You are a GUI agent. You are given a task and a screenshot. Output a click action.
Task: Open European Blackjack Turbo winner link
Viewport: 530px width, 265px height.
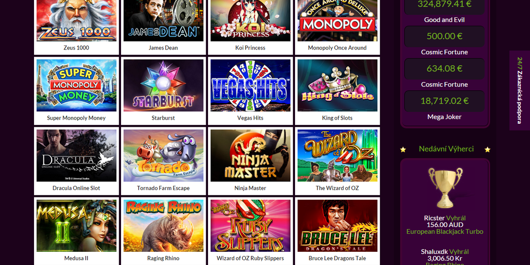tap(445, 231)
